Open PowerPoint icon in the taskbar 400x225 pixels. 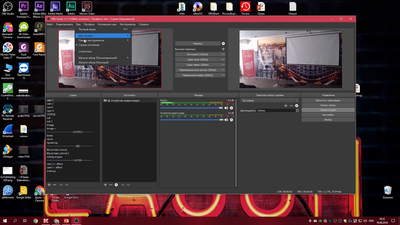(x=66, y=221)
